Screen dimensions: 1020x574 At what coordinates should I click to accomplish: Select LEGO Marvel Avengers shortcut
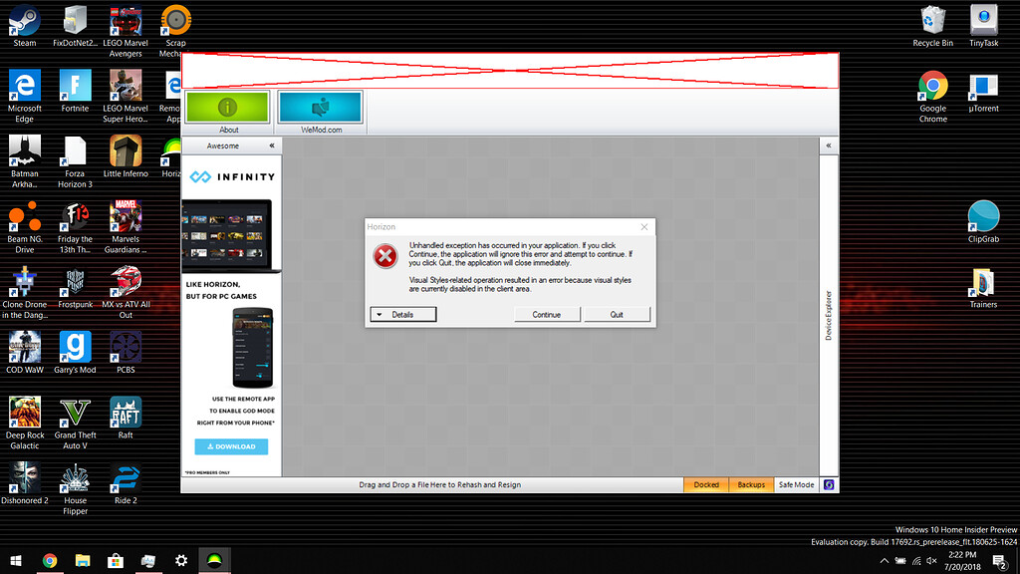(126, 31)
